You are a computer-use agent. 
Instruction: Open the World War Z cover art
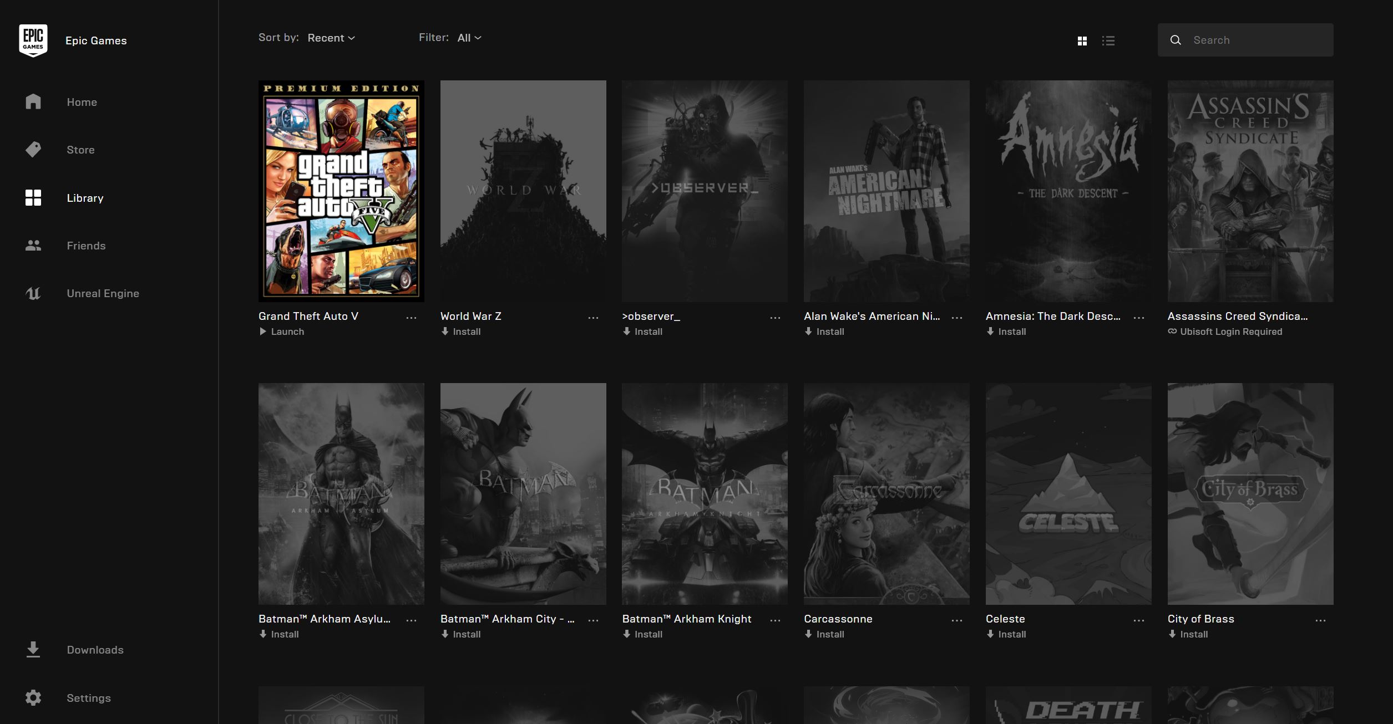click(x=523, y=191)
